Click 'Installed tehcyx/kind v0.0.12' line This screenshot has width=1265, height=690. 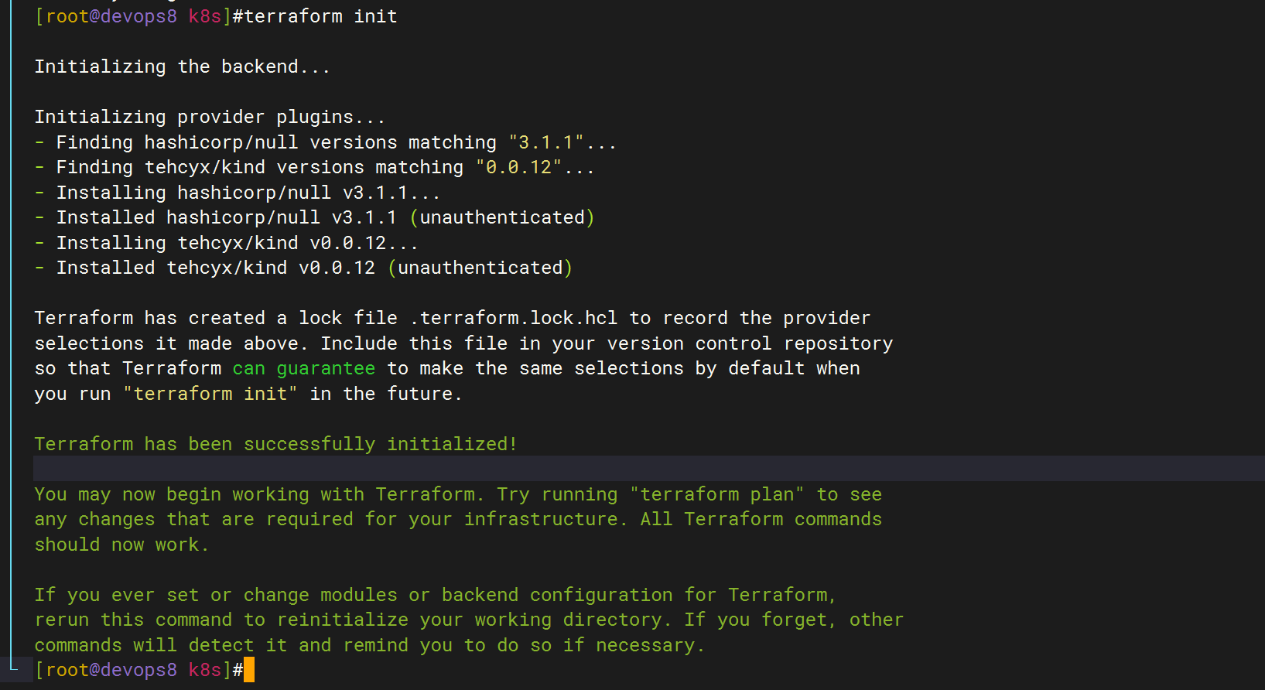tap(304, 268)
